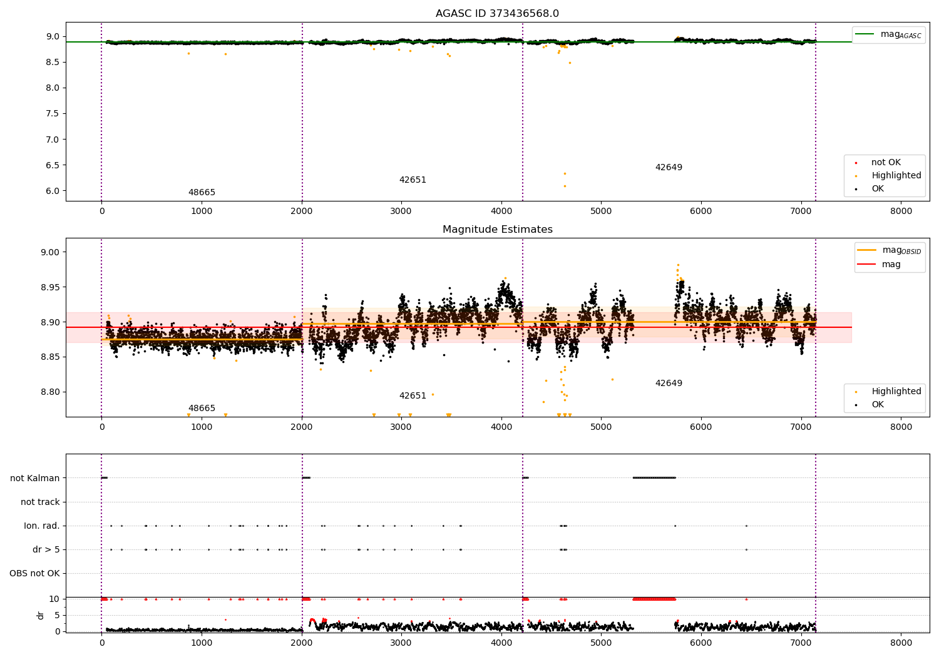
Task: Click the 'not Kalman' axis label
Action: (35, 478)
